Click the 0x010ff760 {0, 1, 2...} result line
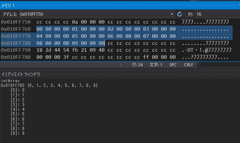 pos(49,85)
